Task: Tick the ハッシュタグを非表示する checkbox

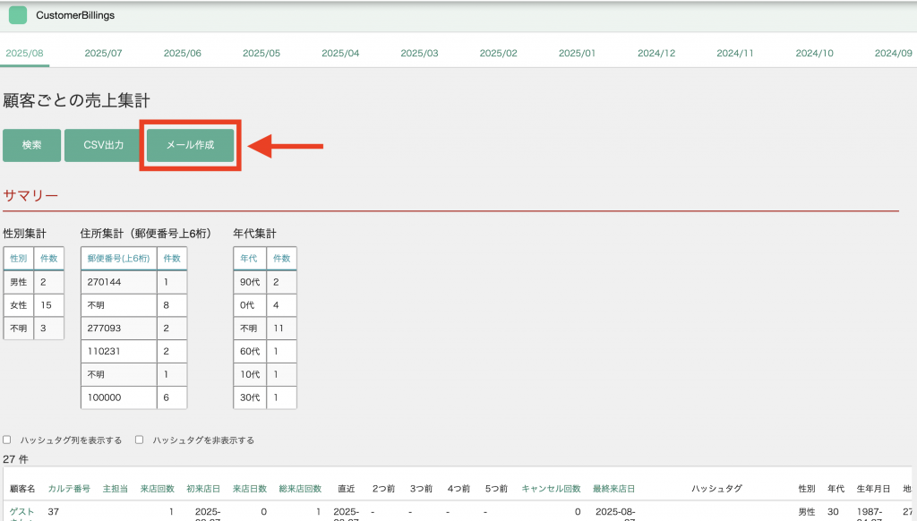Action: tap(140, 440)
